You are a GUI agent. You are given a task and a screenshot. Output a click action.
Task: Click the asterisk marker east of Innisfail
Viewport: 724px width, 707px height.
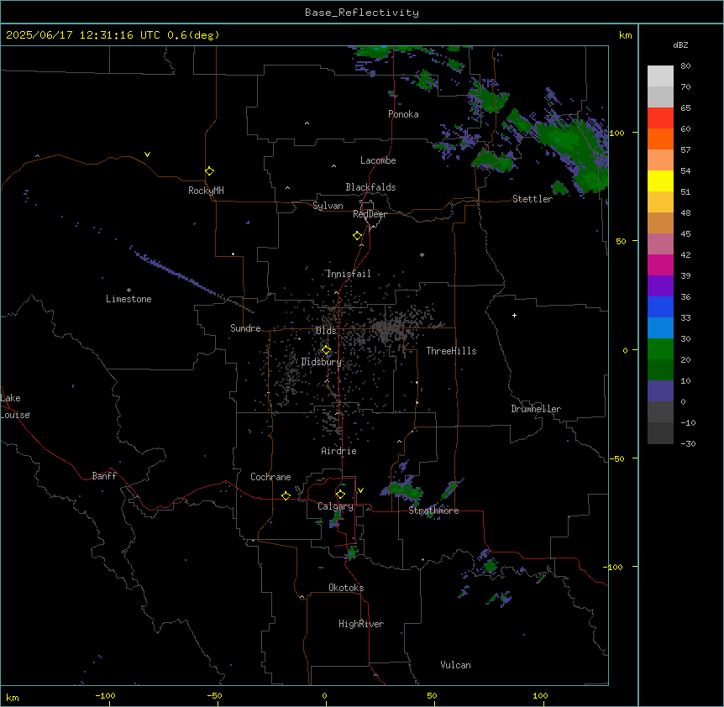[x=422, y=254]
